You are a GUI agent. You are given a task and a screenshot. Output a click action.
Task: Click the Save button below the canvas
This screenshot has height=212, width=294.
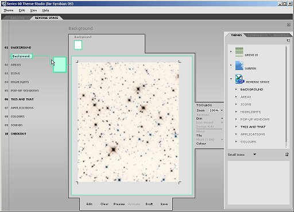pos(164,204)
